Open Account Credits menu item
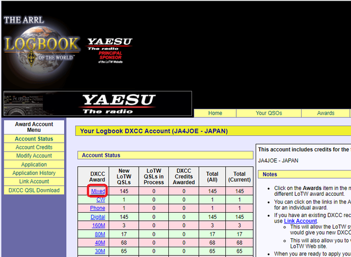The height and width of the screenshot is (257, 351). click(34, 147)
